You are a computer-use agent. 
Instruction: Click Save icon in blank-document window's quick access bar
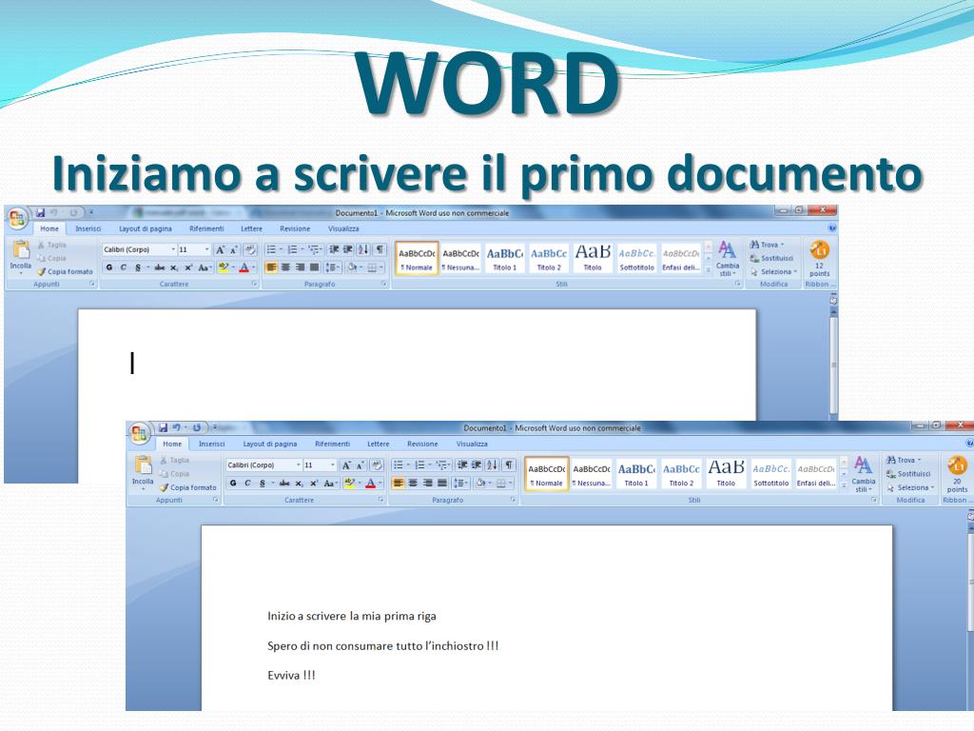pos(40,212)
